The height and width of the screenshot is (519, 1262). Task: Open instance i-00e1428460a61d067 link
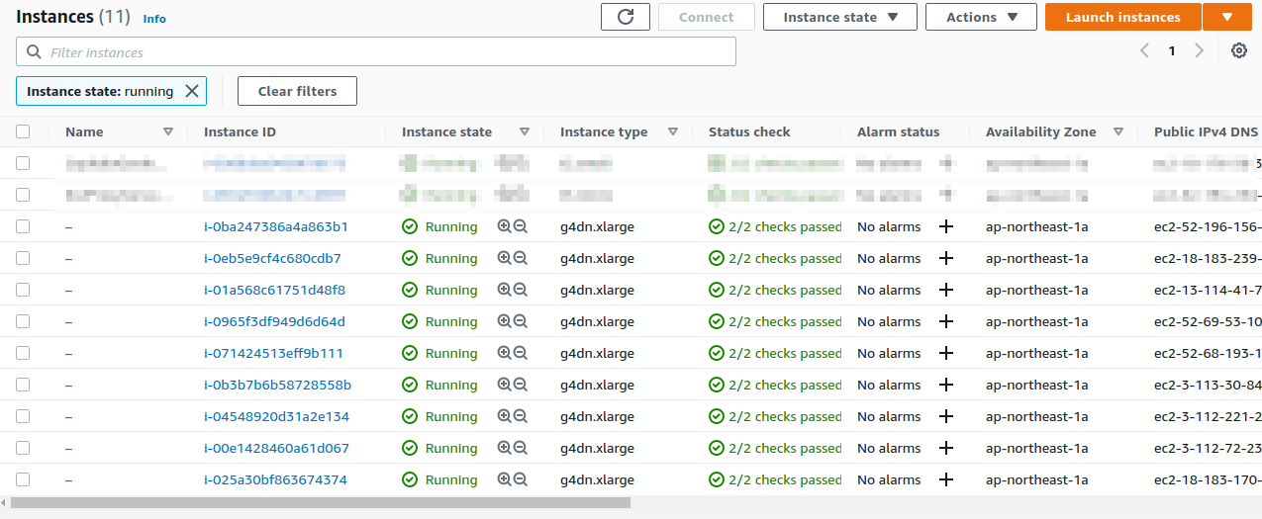(276, 448)
